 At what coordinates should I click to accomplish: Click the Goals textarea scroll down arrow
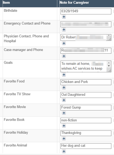(x=109, y=66)
